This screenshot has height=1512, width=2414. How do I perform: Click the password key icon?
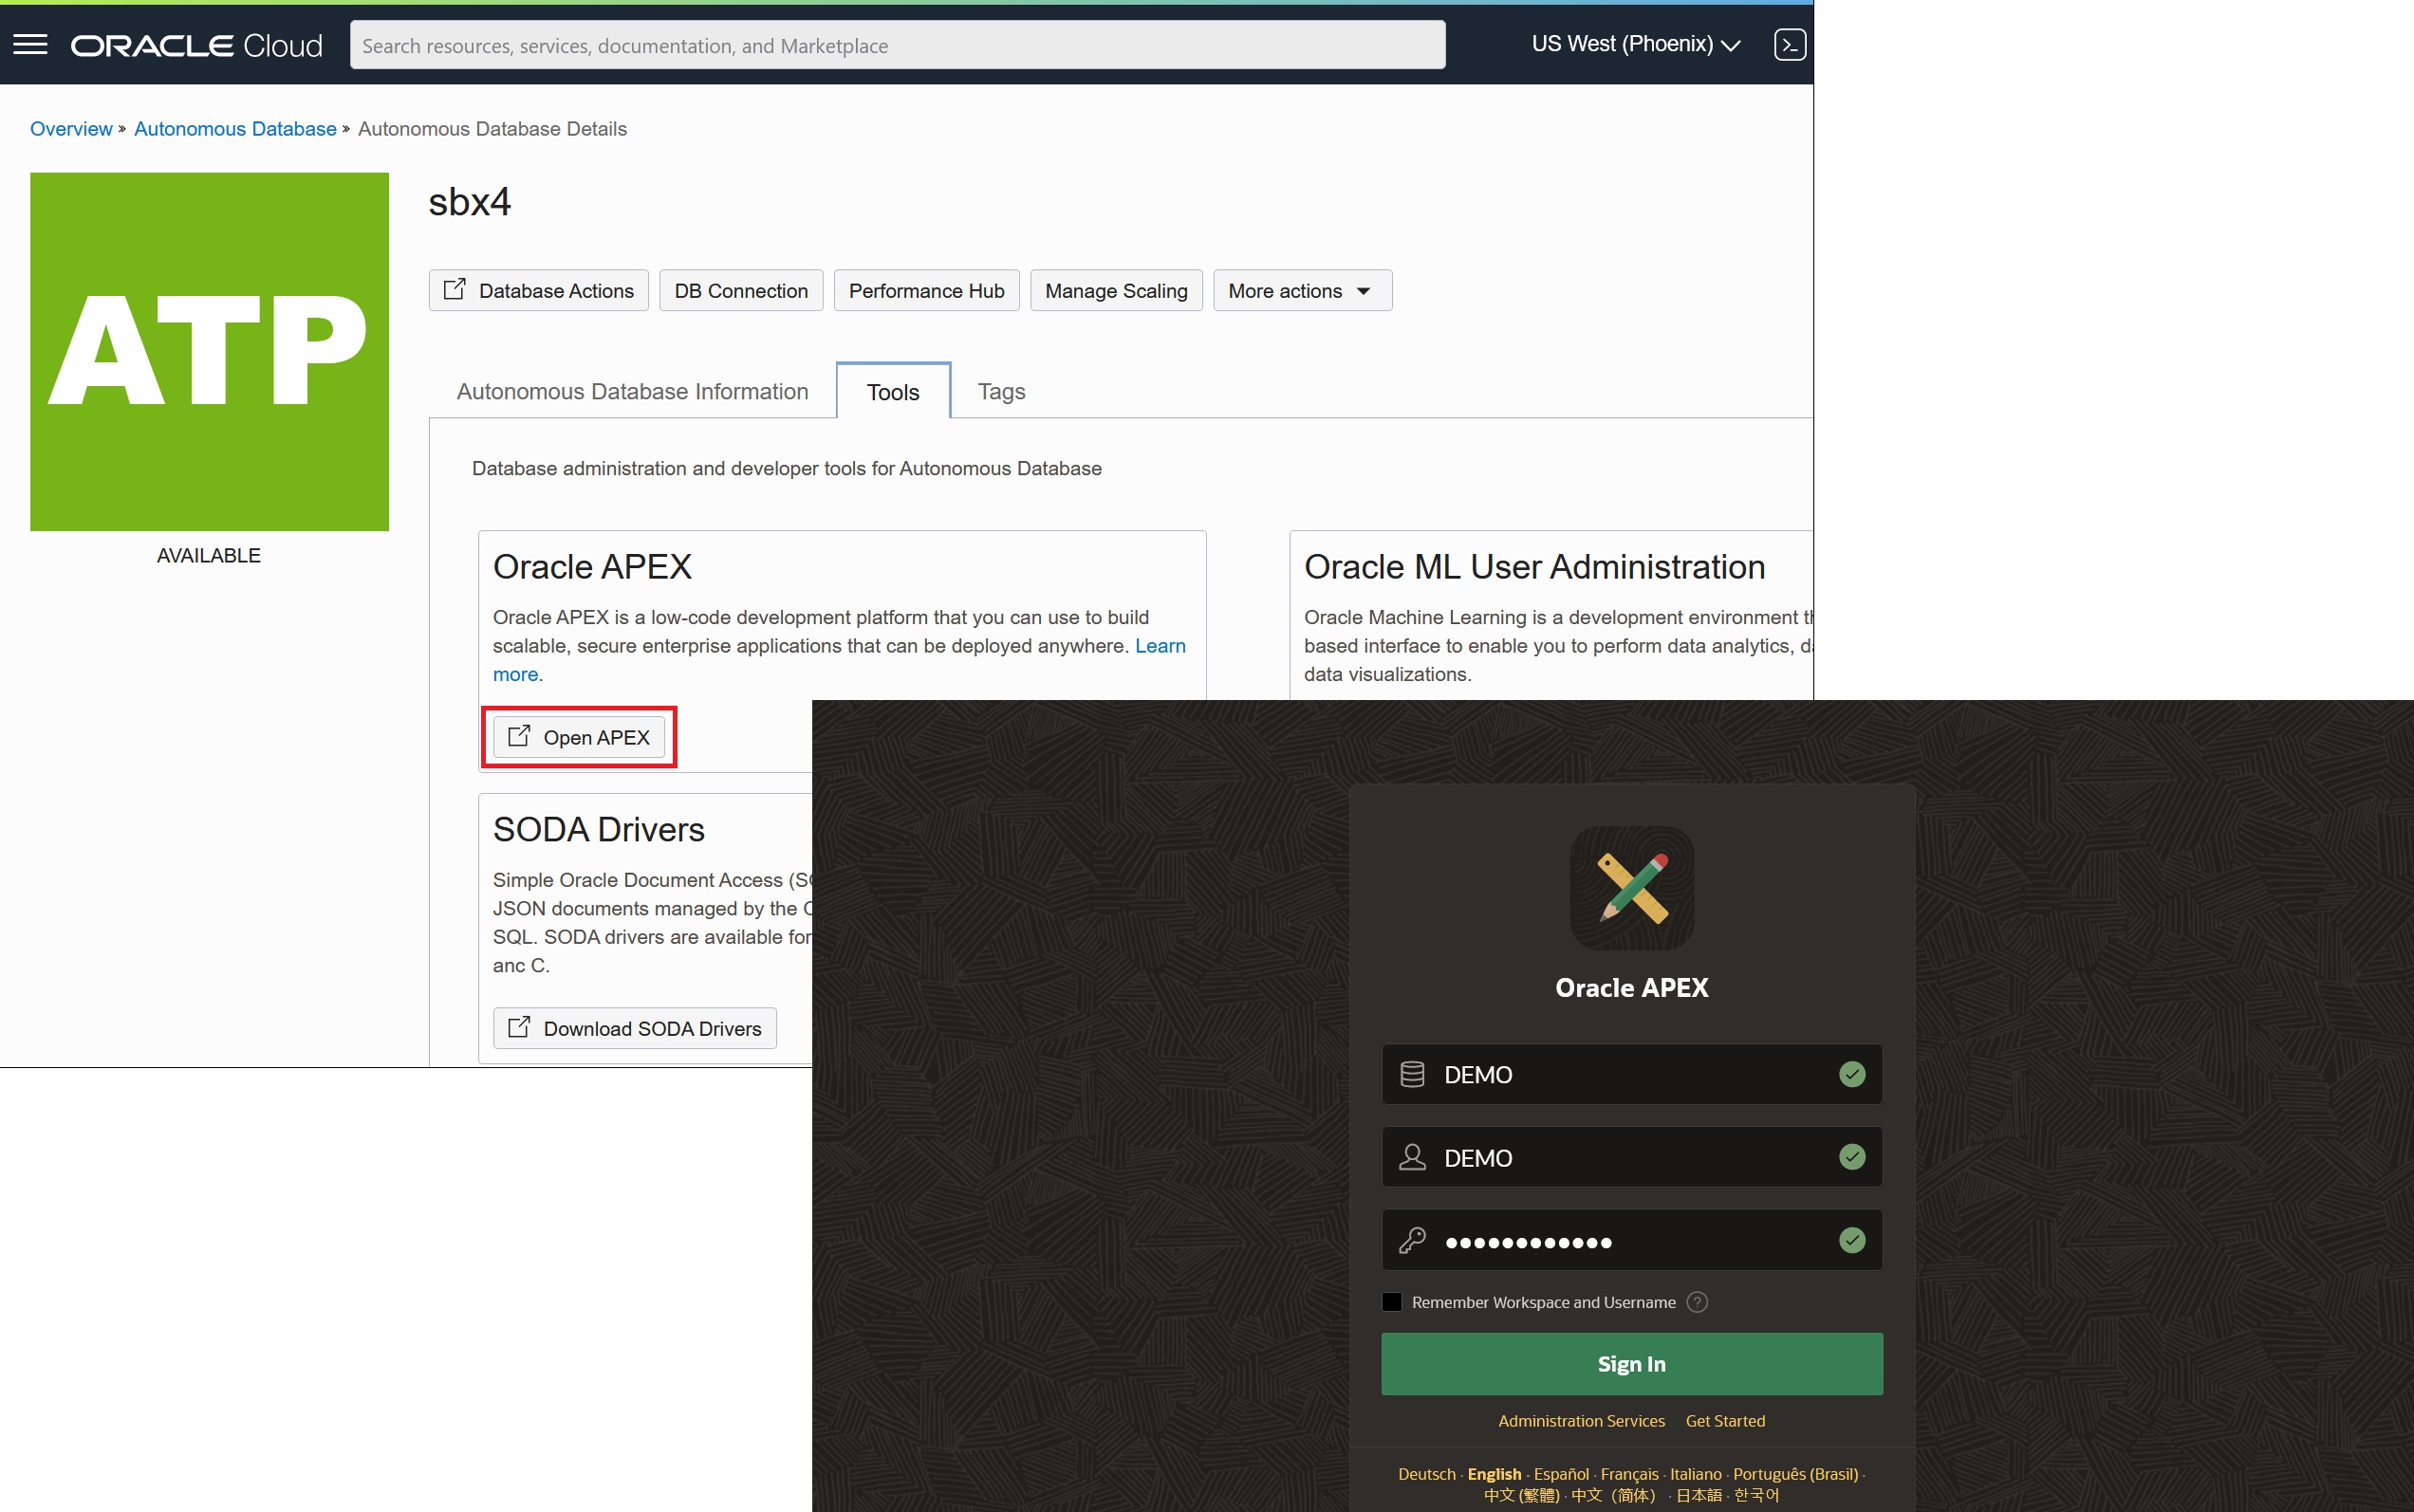click(x=1412, y=1241)
